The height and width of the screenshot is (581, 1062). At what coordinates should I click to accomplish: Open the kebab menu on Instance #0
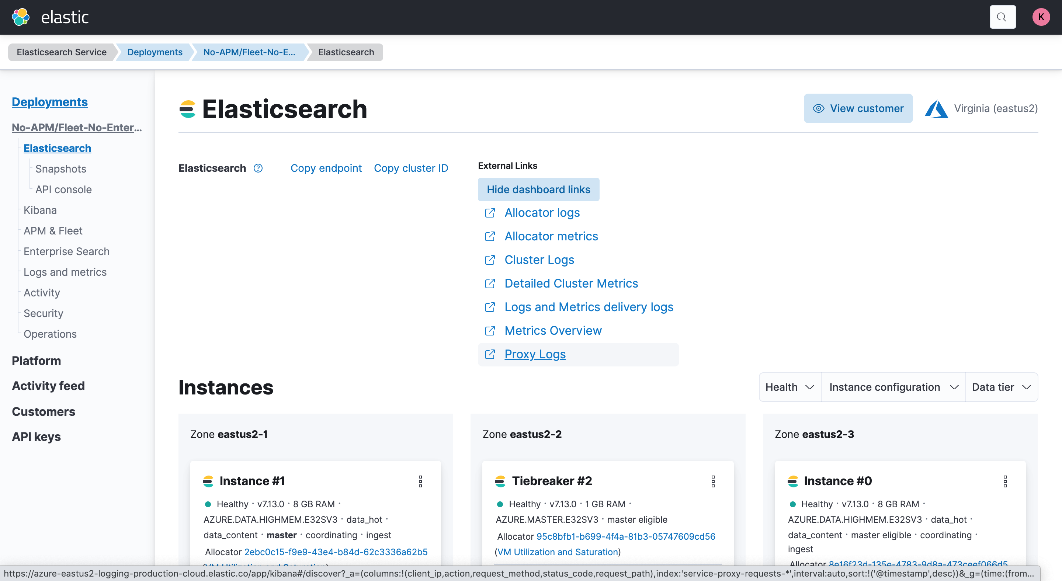(x=1006, y=481)
